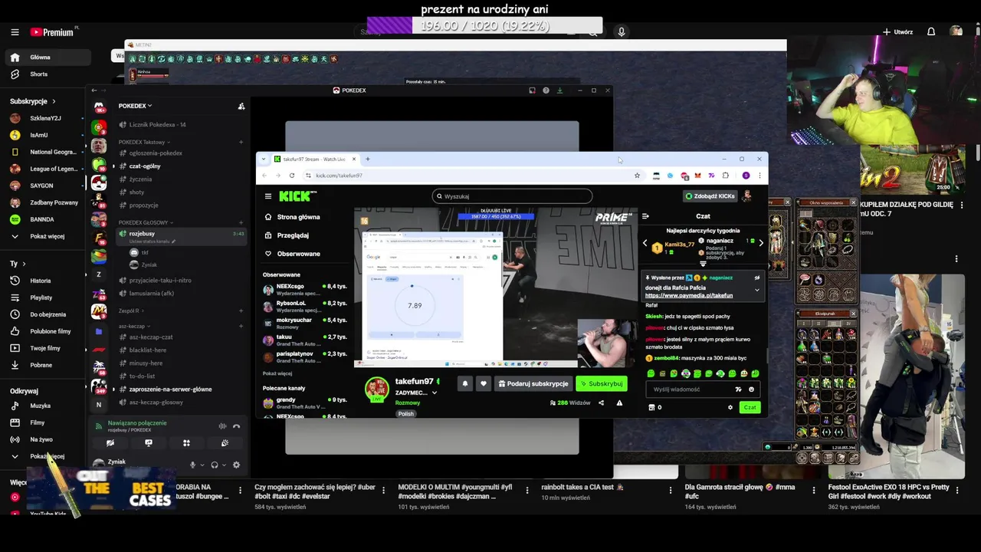
Task: Open Discord microphone options dropdown arrow
Action: [x=202, y=465]
